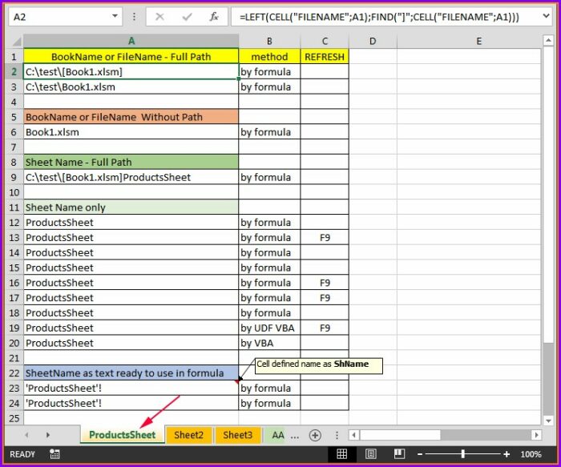Image resolution: width=561 pixels, height=467 pixels.
Task: Click the ellipsis to show more sheet tabs
Action: coord(294,436)
